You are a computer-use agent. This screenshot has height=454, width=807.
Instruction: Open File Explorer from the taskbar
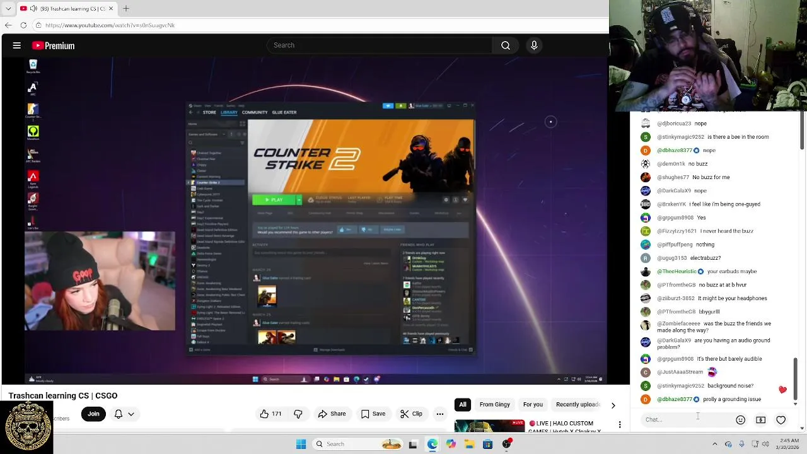pos(469,444)
